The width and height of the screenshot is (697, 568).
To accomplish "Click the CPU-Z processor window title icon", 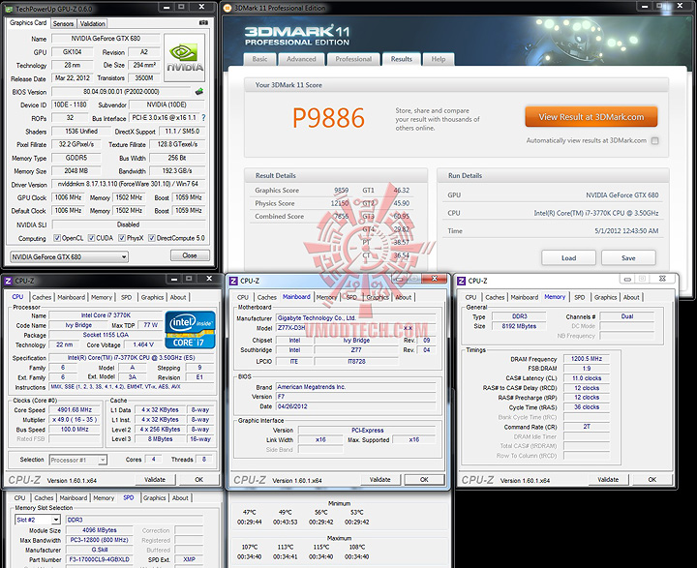I will pos(8,281).
